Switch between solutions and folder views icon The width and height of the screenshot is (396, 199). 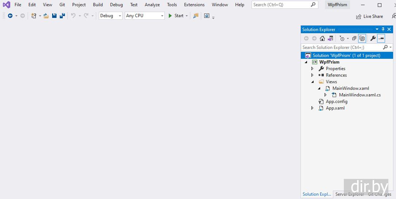click(x=330, y=38)
